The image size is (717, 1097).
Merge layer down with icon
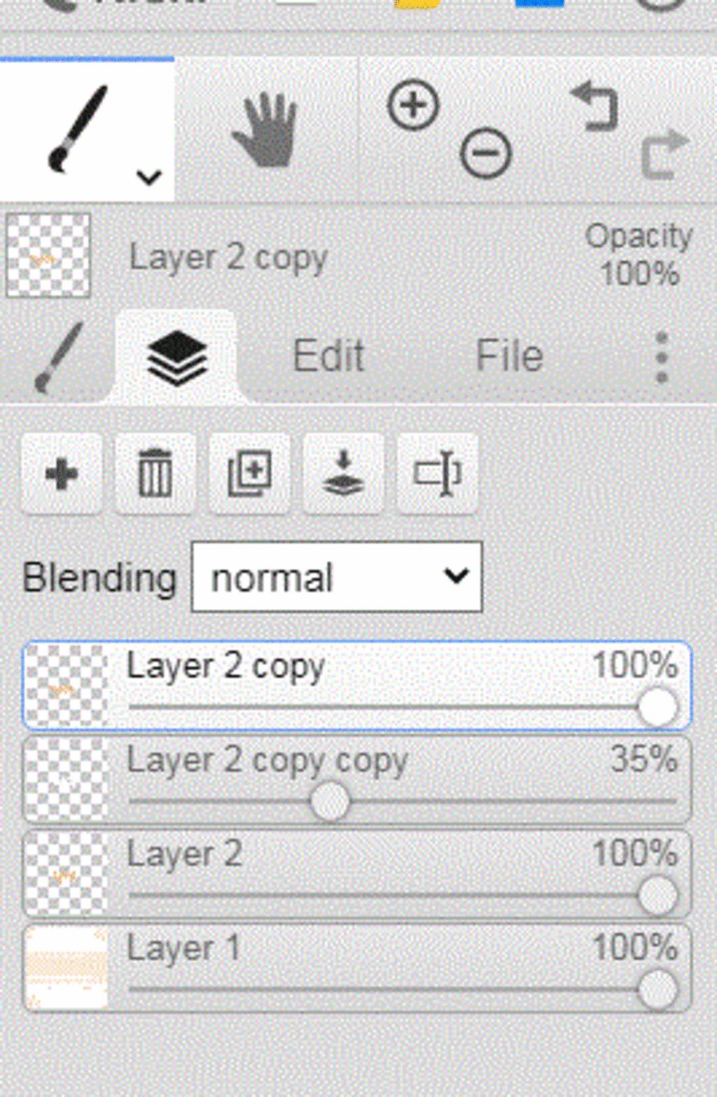coord(343,475)
